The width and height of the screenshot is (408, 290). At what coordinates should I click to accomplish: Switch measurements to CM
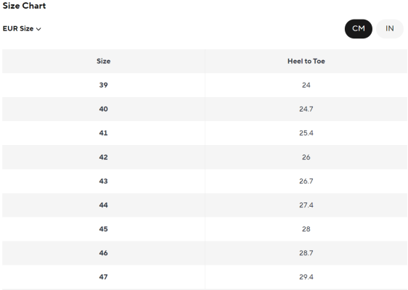[x=359, y=28]
